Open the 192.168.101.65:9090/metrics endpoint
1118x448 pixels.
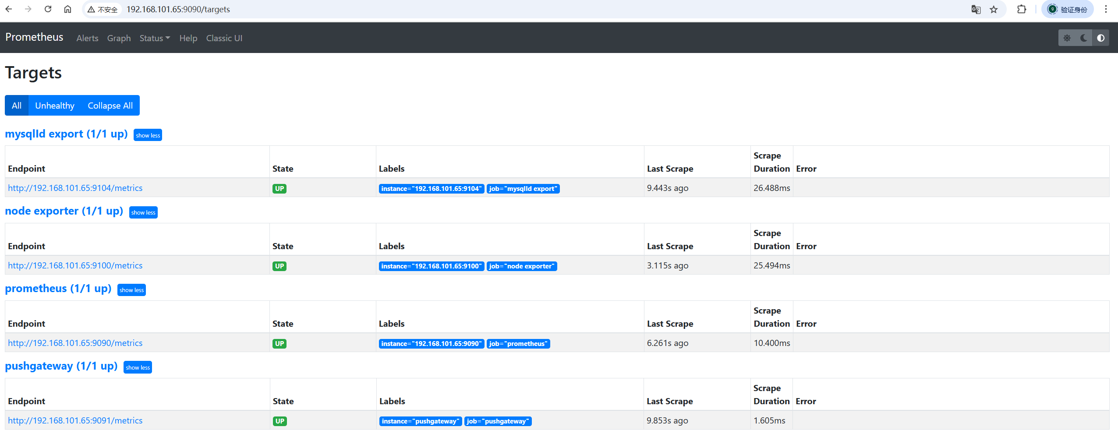(x=75, y=343)
